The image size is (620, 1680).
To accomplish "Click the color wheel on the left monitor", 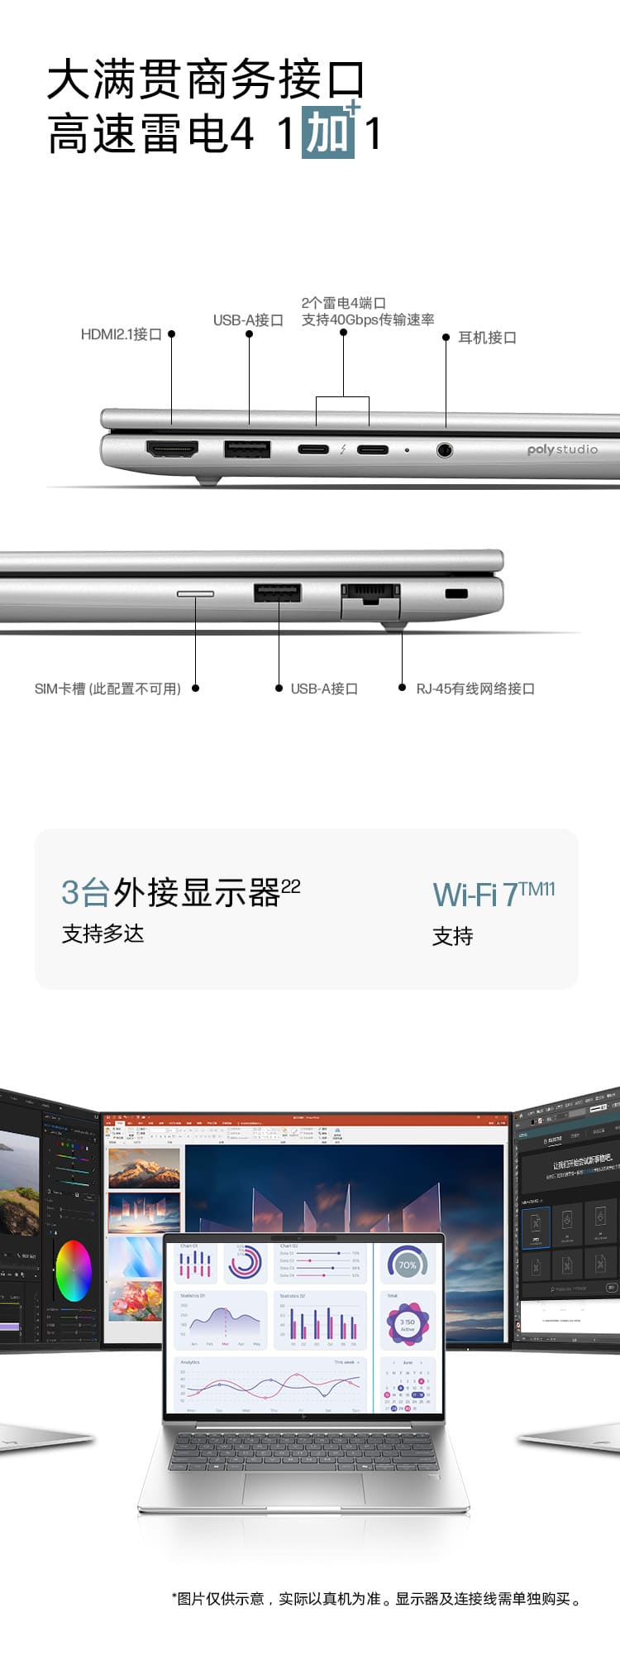I will point(74,1270).
